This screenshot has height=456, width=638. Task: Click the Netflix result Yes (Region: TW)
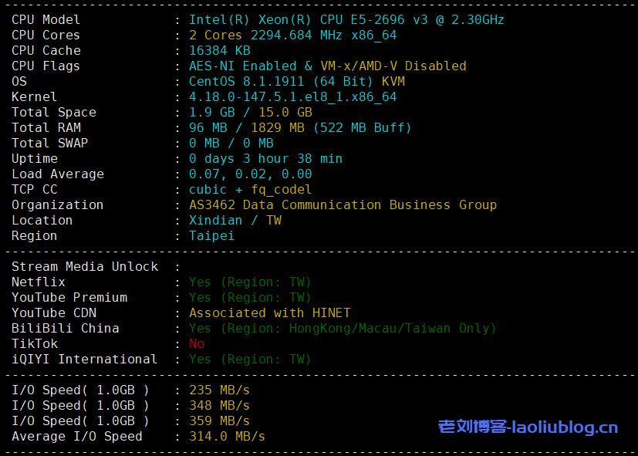(x=251, y=282)
